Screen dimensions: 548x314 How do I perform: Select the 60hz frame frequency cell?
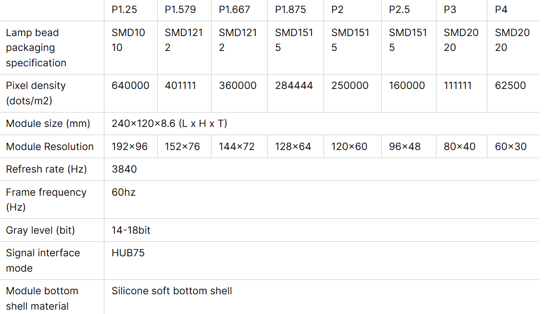pyautogui.click(x=124, y=192)
